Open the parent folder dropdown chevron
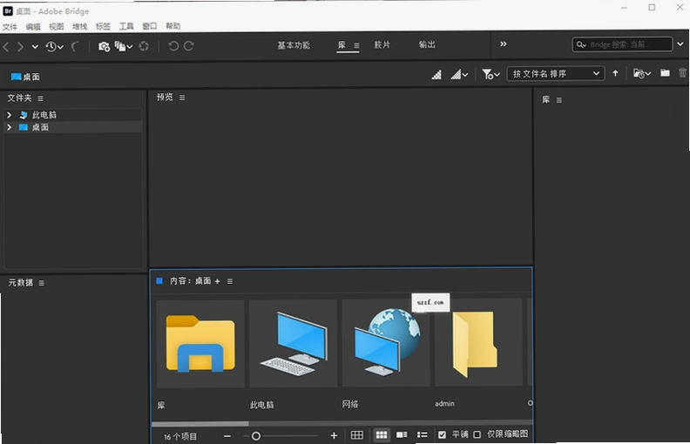The image size is (690, 444). pos(35,46)
